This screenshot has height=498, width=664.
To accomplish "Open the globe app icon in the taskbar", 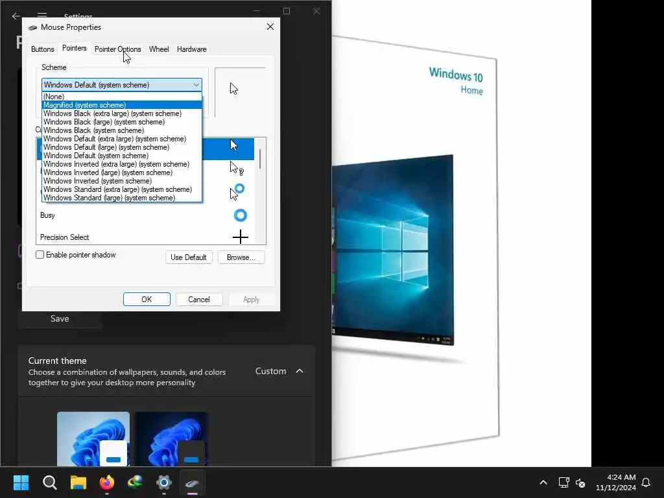I will [136, 482].
